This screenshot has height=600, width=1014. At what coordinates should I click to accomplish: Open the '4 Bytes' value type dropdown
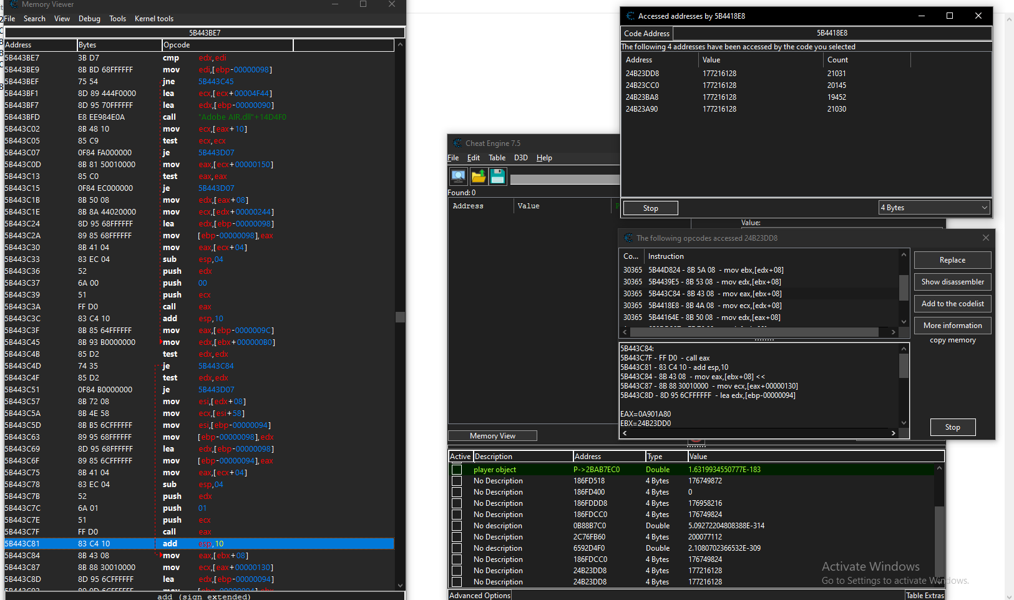[934, 208]
